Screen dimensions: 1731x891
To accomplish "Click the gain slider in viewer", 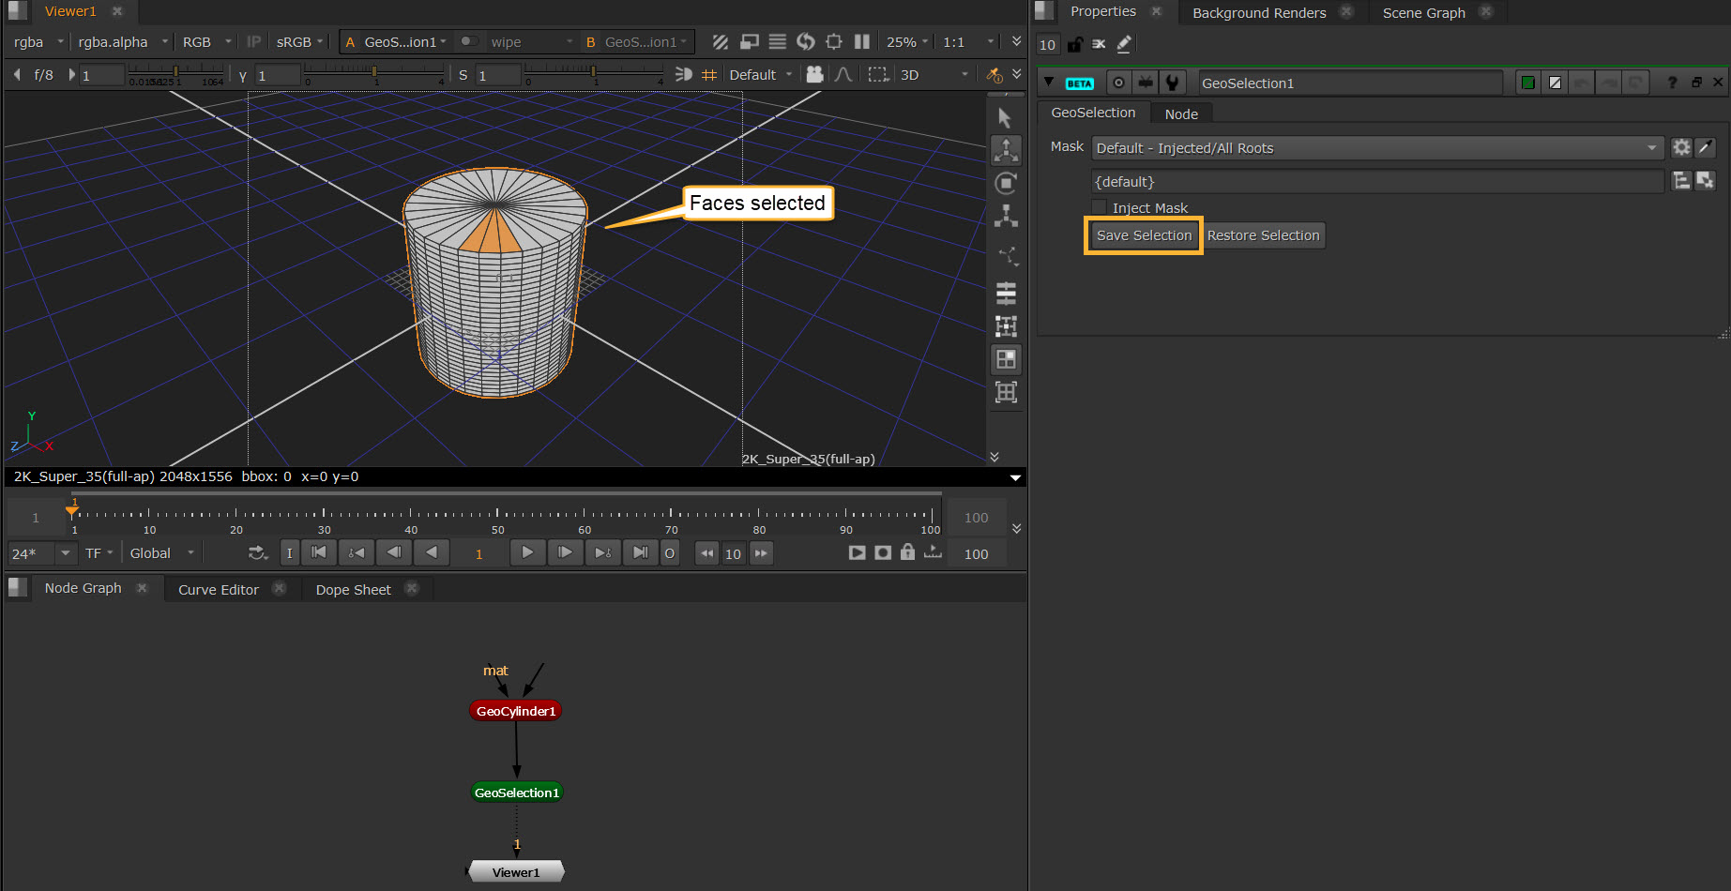I will 175,73.
